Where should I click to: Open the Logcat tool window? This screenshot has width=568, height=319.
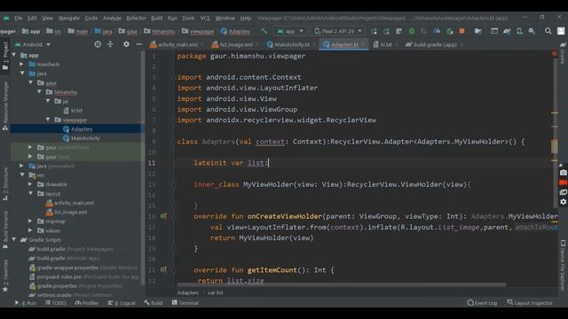(x=122, y=303)
